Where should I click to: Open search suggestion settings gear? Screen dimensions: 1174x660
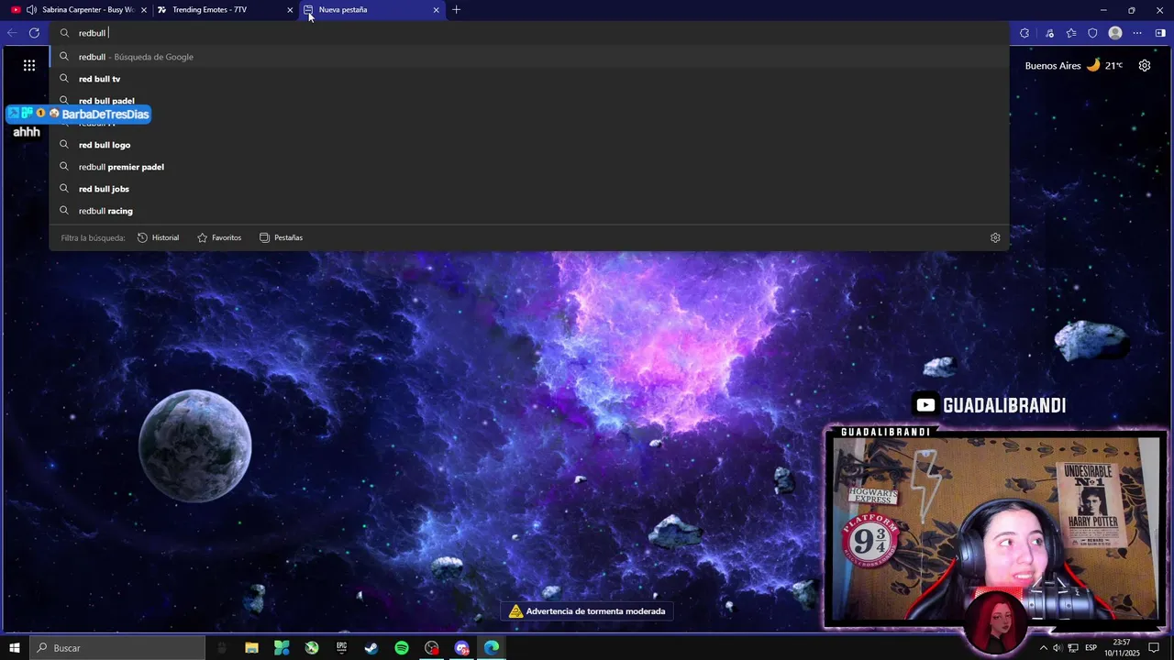(995, 237)
